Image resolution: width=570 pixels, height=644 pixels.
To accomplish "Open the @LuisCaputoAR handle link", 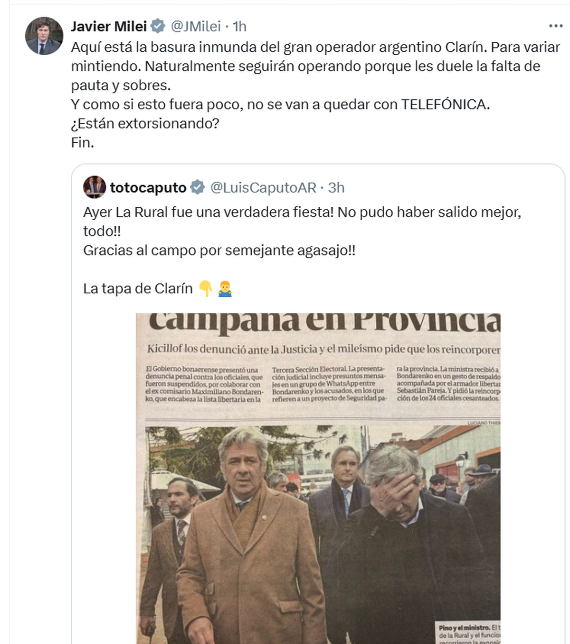I will click(x=263, y=187).
